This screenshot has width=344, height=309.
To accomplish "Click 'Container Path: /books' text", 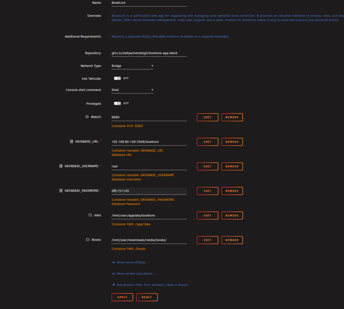I will click(x=129, y=248).
